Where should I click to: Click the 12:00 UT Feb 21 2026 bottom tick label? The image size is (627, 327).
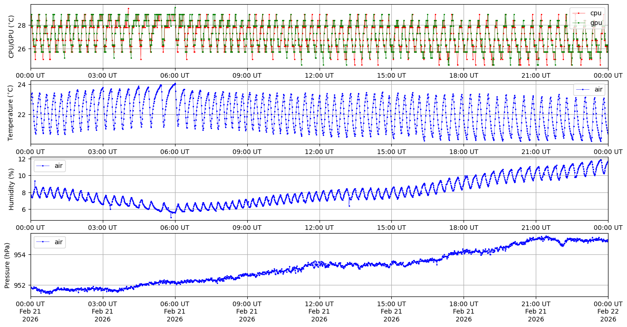(x=319, y=311)
